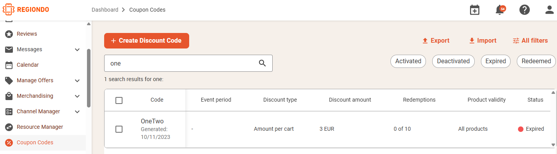Open Resource Manager sidebar icon
Image resolution: width=557 pixels, height=154 pixels.
click(9, 127)
